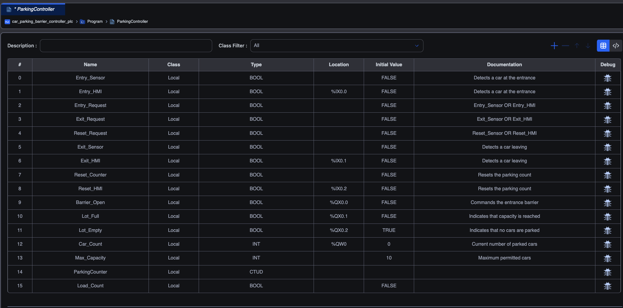Edit the %QW0 location cell
The image size is (623, 308).
[x=339, y=244]
